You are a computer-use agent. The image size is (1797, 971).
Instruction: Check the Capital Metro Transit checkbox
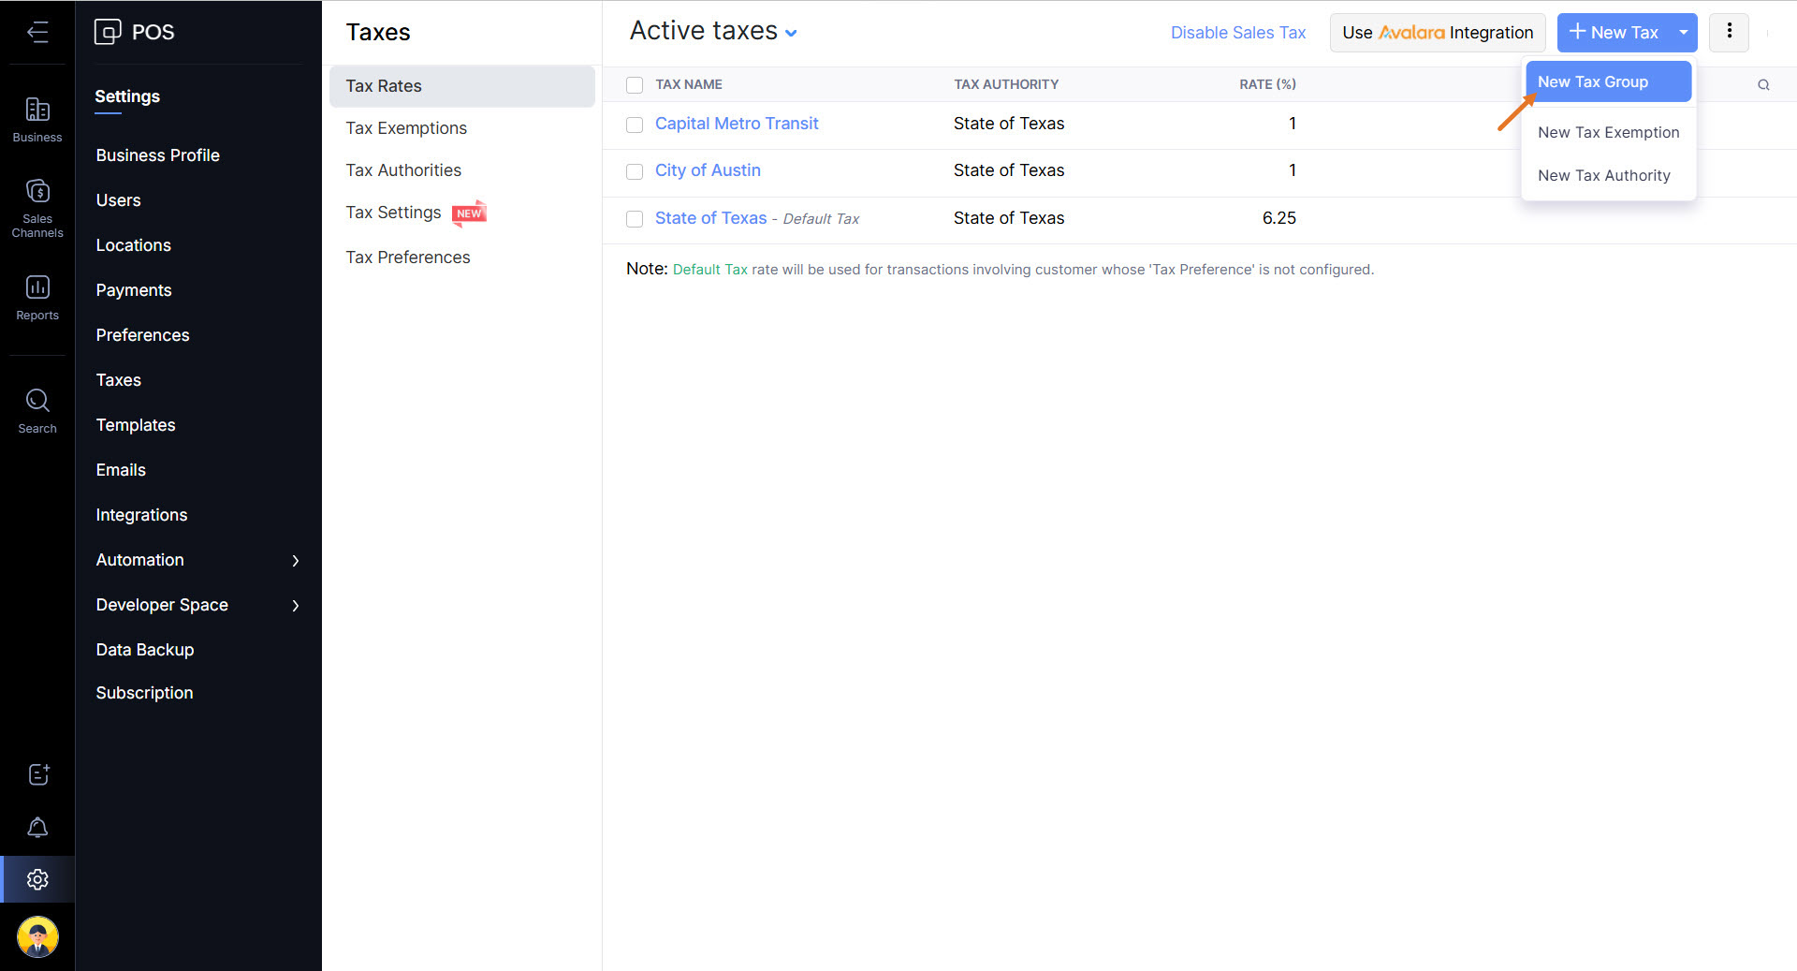pyautogui.click(x=635, y=125)
